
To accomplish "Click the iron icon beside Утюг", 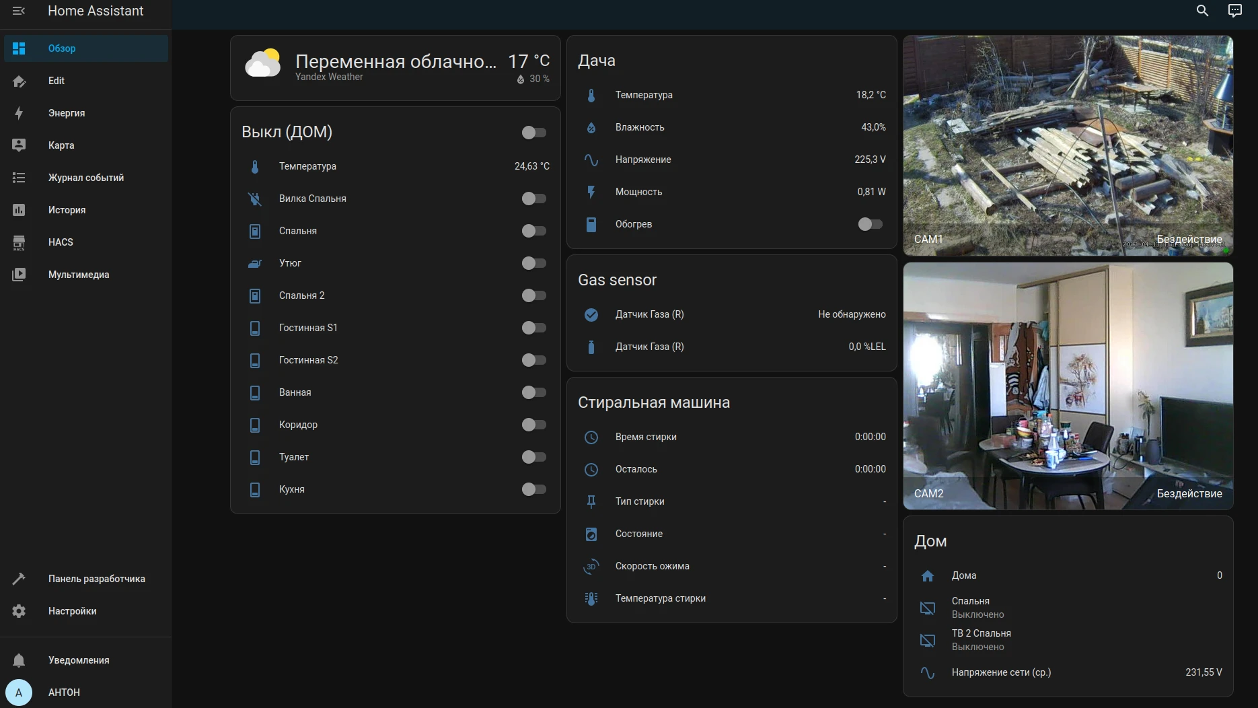I will point(255,263).
